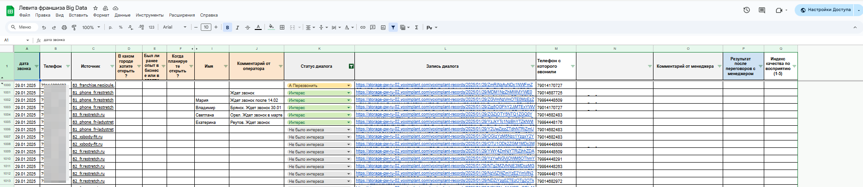Toggle bold formatting button
This screenshot has width=863, height=187.
[228, 28]
